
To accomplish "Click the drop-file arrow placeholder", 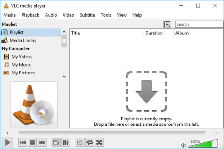I will click(147, 91).
